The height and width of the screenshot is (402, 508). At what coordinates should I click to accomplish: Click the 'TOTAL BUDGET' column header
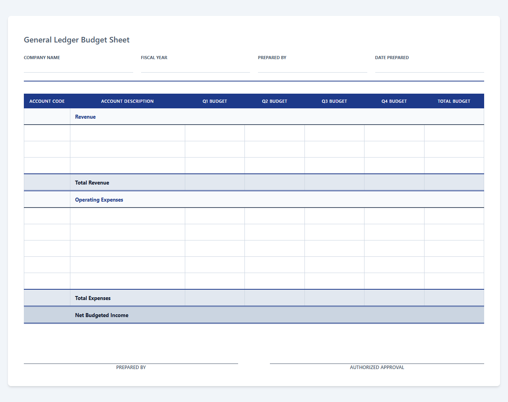pos(454,101)
